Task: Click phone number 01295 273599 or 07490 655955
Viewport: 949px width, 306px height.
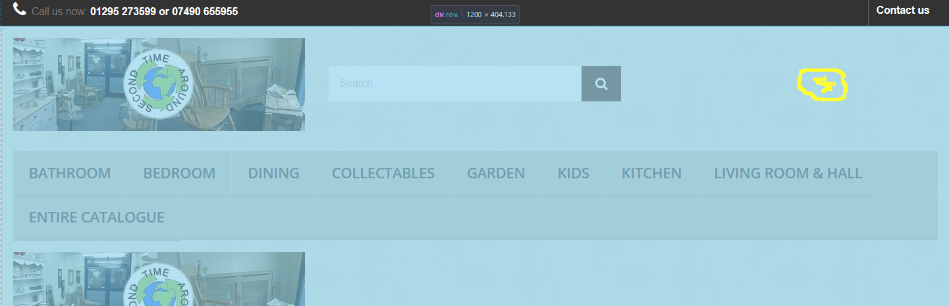Action: pyautogui.click(x=164, y=11)
